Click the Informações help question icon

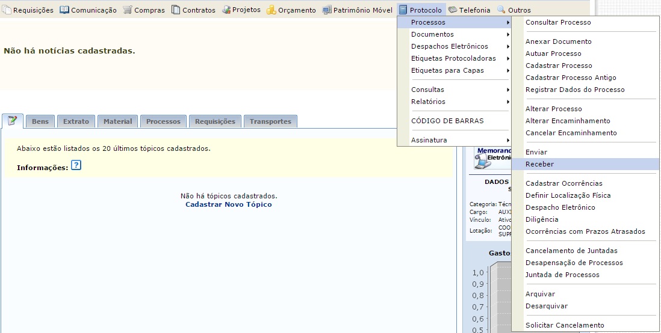[x=76, y=165]
